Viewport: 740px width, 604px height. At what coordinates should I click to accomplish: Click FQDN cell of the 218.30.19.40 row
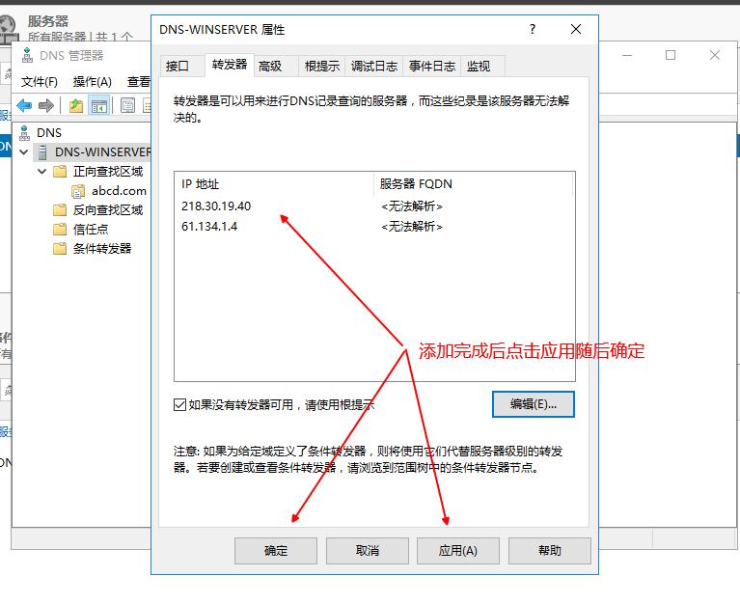coord(412,206)
